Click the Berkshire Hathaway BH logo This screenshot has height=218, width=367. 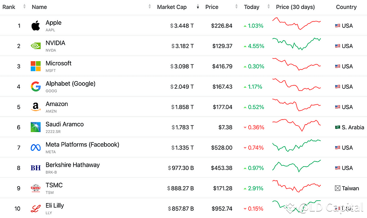35,168
